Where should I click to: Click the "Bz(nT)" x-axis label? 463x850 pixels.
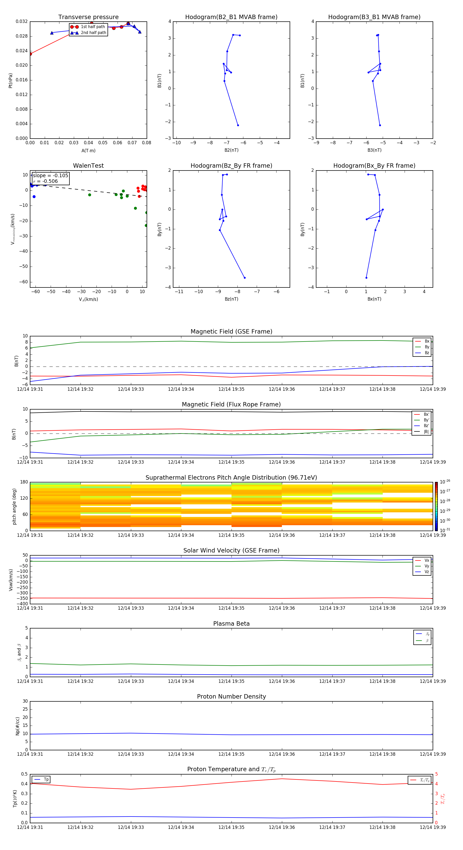(x=231, y=299)
